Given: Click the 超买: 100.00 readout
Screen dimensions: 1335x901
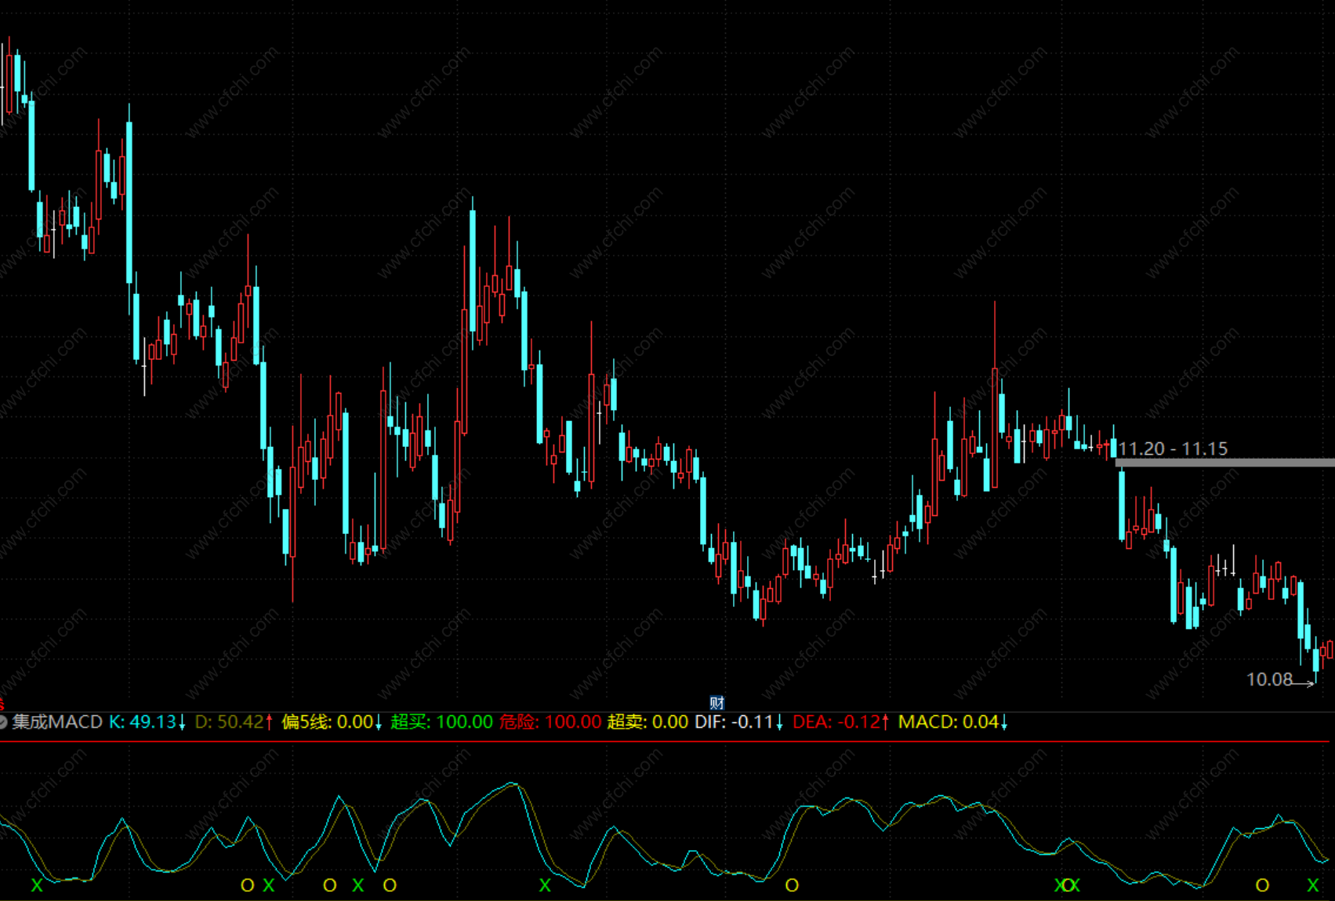Looking at the screenshot, I should coord(442,721).
